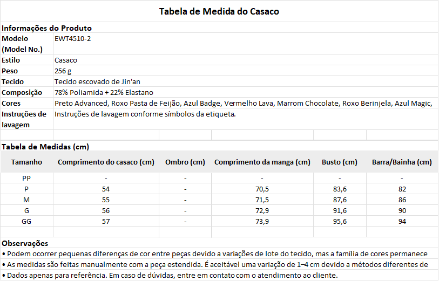The image size is (439, 281).
Task: Click the Estilo value Casaco
Action: point(66,60)
